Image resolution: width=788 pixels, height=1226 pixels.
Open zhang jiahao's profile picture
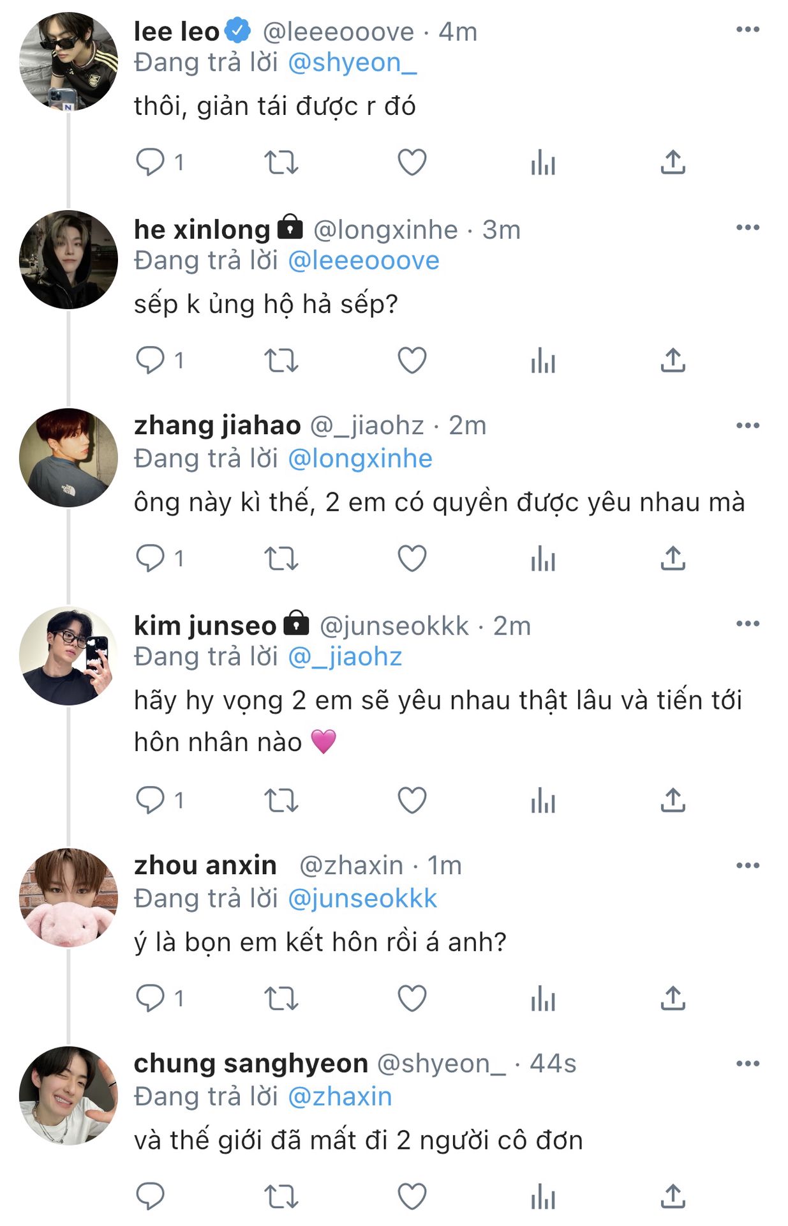pyautogui.click(x=68, y=458)
